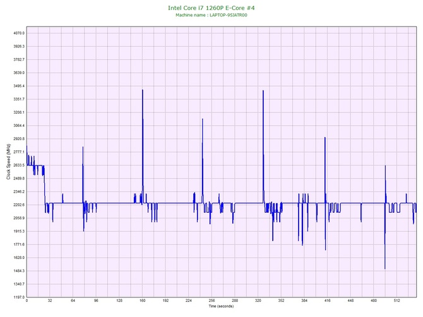The image size is (423, 317).
Task: Click the 2489.8 y-axis value
Action: click(19, 179)
